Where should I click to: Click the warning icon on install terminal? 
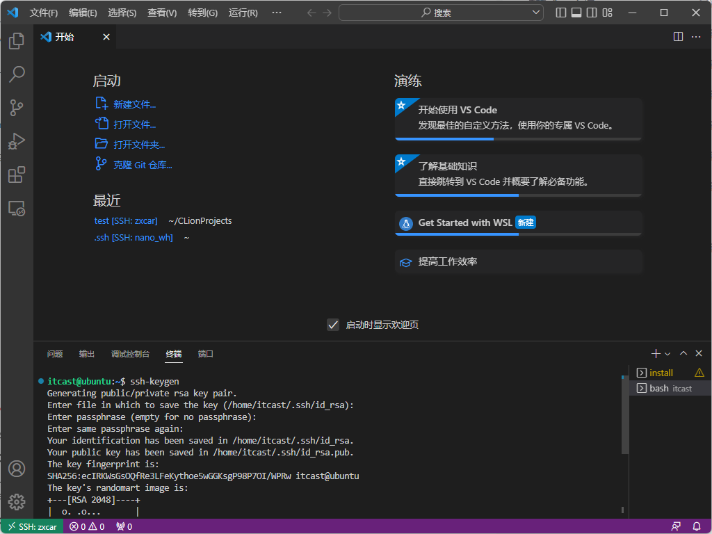click(699, 373)
